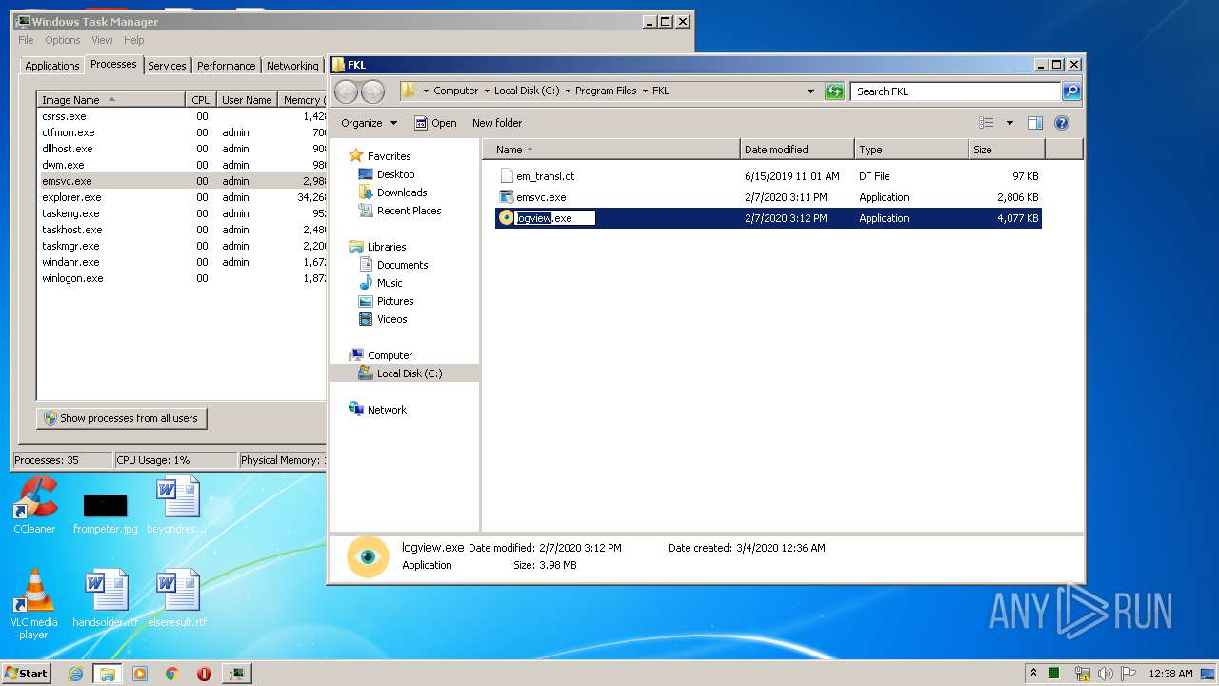
Task: Click the taskbar clock showing 12:38 AM
Action: [x=1170, y=674]
